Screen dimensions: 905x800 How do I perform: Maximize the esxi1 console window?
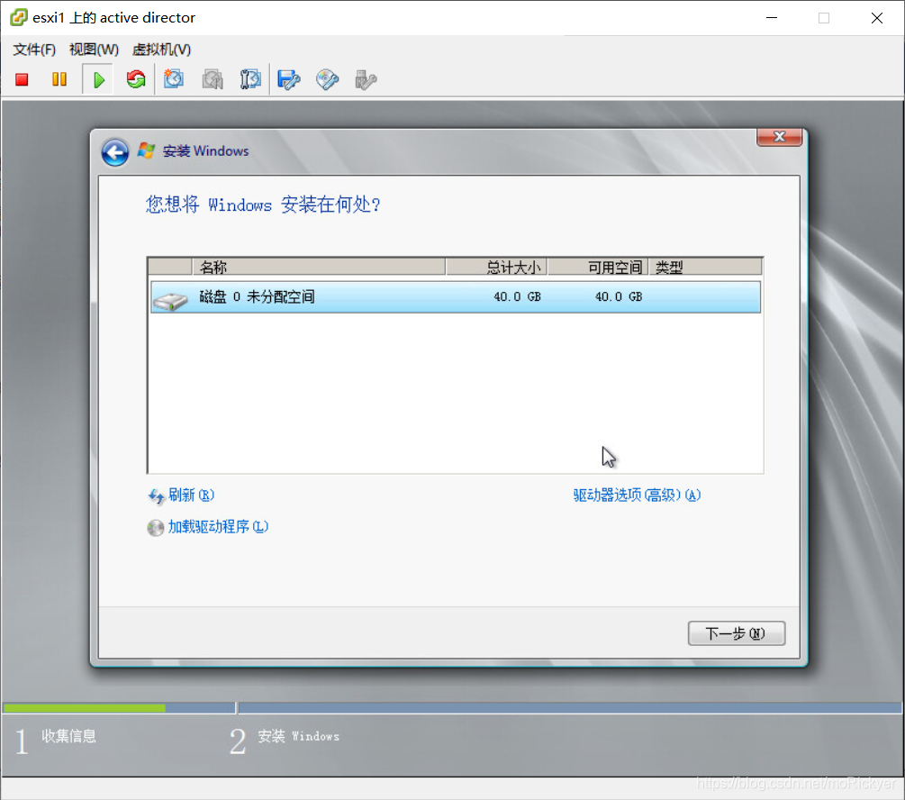pyautogui.click(x=824, y=18)
